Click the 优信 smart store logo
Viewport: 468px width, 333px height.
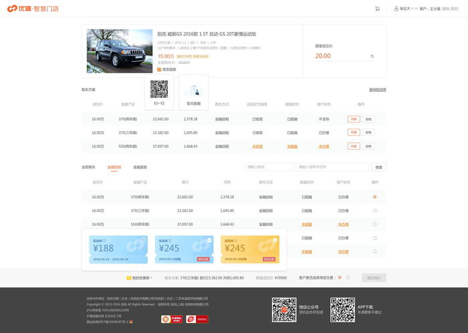(33, 9)
